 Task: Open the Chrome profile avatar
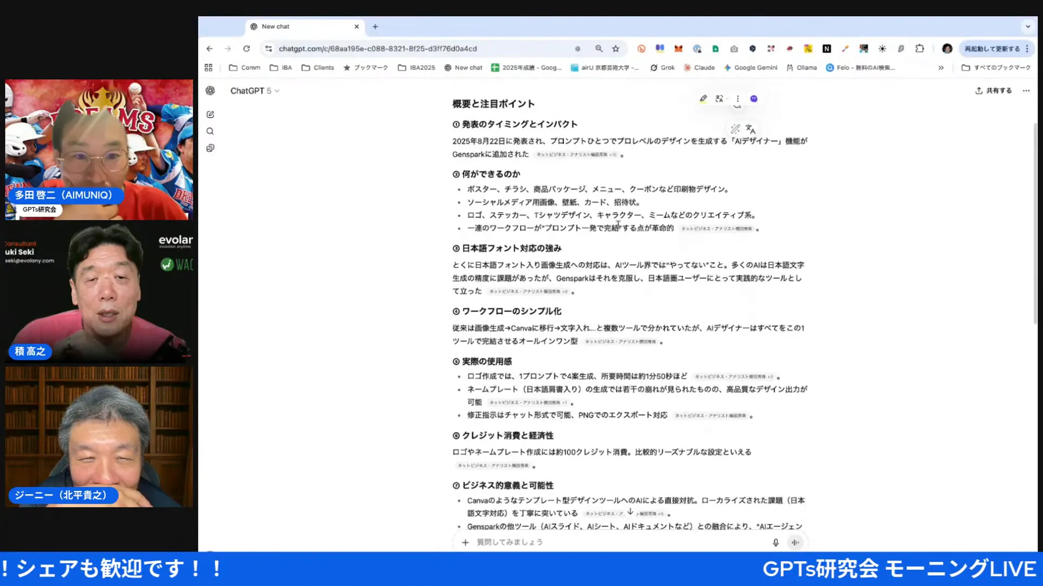pyautogui.click(x=947, y=49)
